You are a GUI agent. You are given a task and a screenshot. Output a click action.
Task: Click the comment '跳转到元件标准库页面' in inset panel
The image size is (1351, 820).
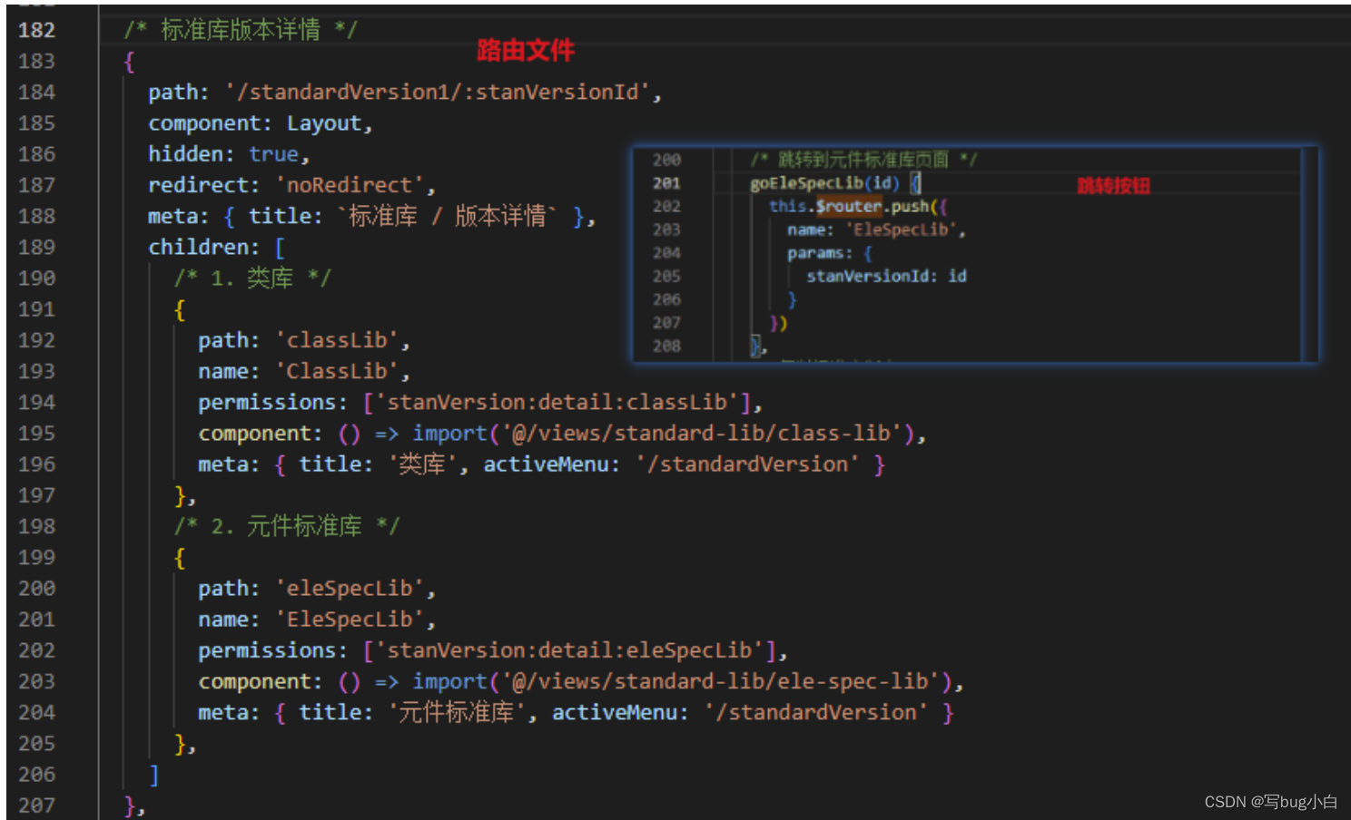click(x=863, y=160)
